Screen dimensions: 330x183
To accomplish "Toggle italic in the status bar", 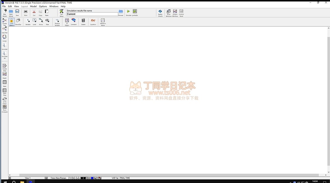I will point(75,178).
